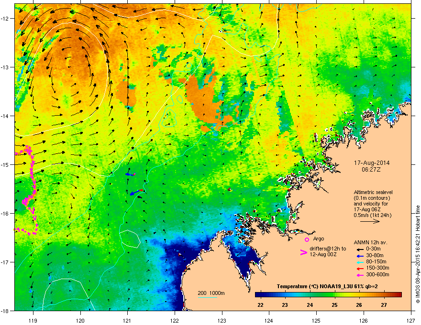Click the colorbar value 22
The height and width of the screenshot is (325, 421).
(260, 305)
